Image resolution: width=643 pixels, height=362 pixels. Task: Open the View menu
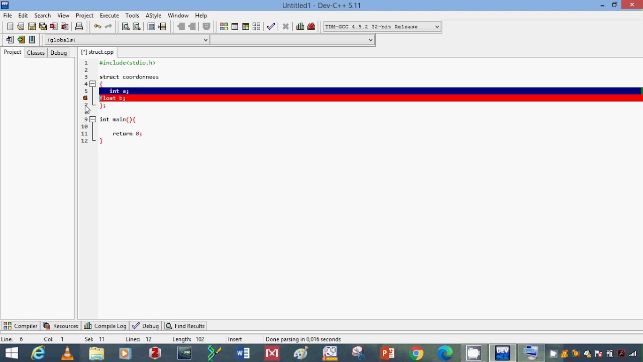(x=63, y=16)
